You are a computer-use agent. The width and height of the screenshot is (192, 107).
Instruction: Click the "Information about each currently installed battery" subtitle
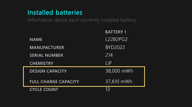[x=82, y=20]
